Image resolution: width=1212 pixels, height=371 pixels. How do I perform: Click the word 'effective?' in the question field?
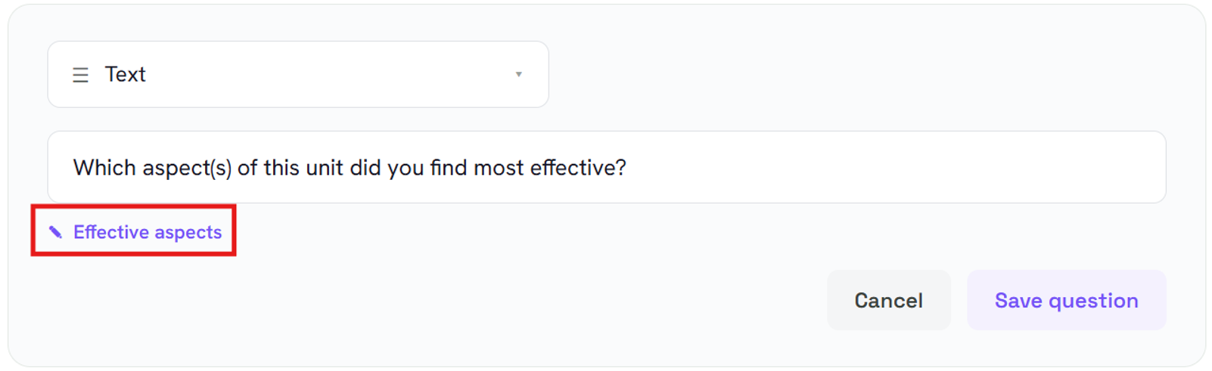click(x=578, y=167)
